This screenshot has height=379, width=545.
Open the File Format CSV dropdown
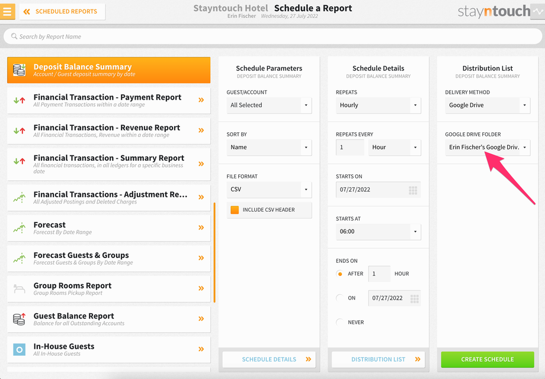click(269, 189)
